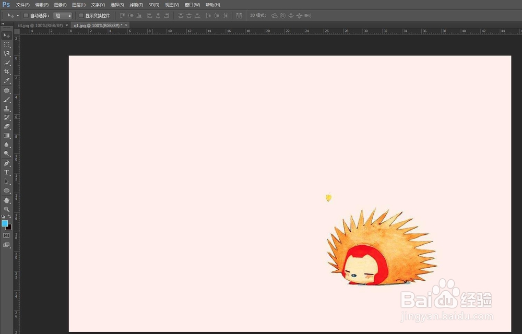Click distribute horizontal centers icon
The height and width of the screenshot is (334, 522).
(217, 16)
